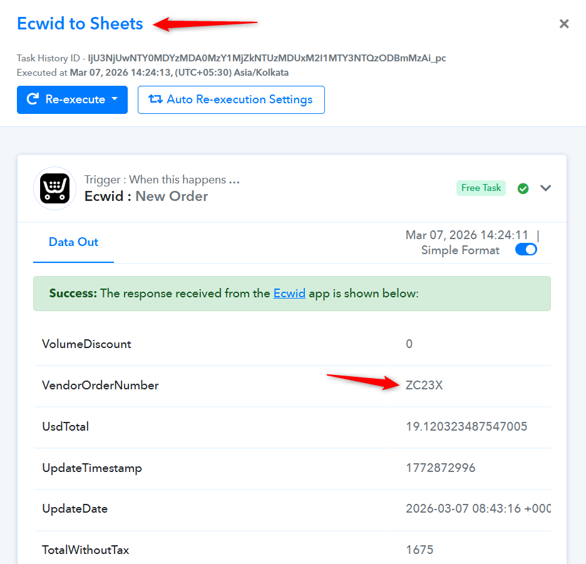Viewport: 586px width, 564px height.
Task: Click the Ecwid to Sheets workflow title
Action: [x=80, y=24]
